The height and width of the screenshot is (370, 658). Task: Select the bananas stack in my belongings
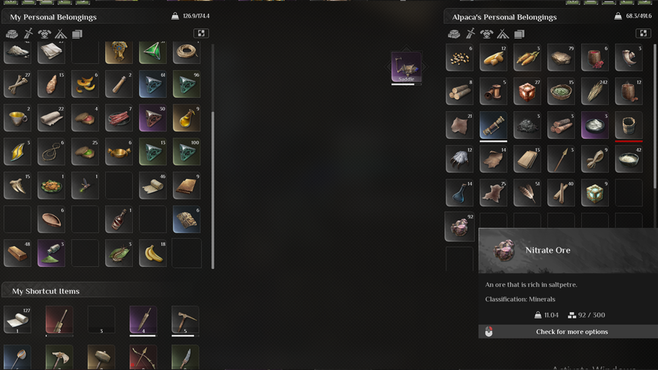tap(152, 253)
